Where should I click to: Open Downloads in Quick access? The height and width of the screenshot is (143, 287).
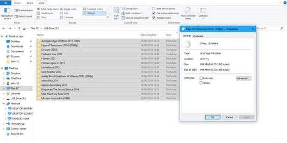coord(17,47)
